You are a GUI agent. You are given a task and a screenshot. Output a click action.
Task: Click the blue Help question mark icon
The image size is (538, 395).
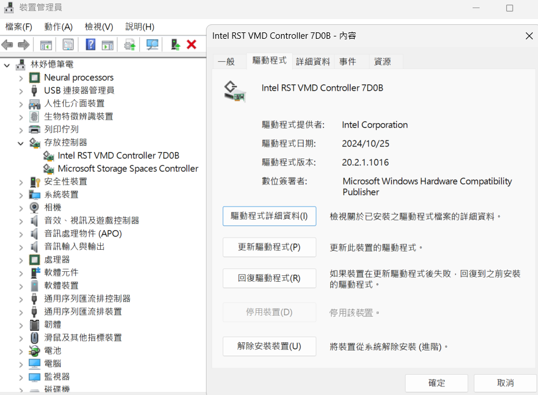[x=91, y=45]
